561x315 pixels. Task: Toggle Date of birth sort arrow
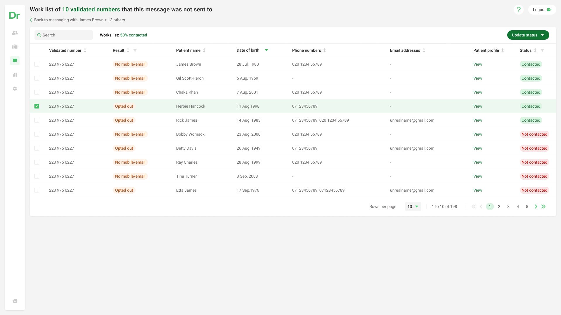[x=266, y=50]
